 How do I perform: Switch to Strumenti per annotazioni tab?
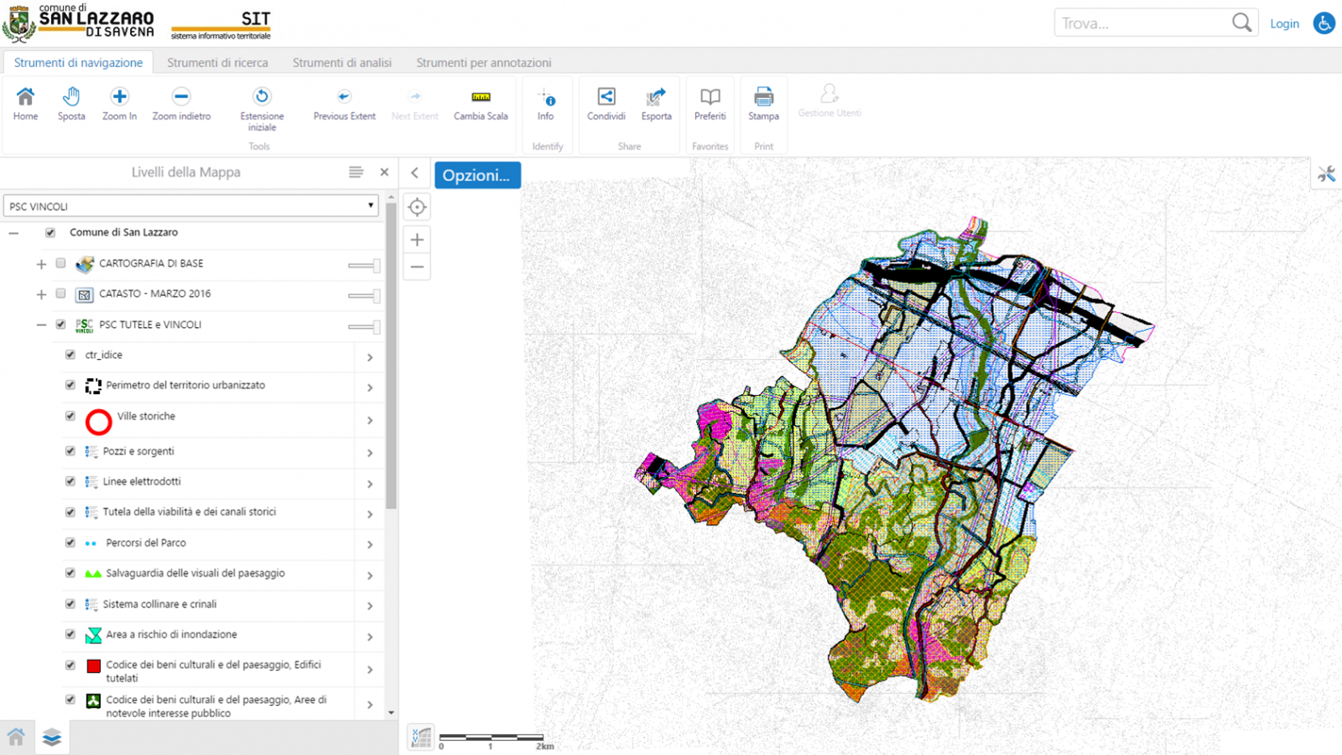click(484, 62)
